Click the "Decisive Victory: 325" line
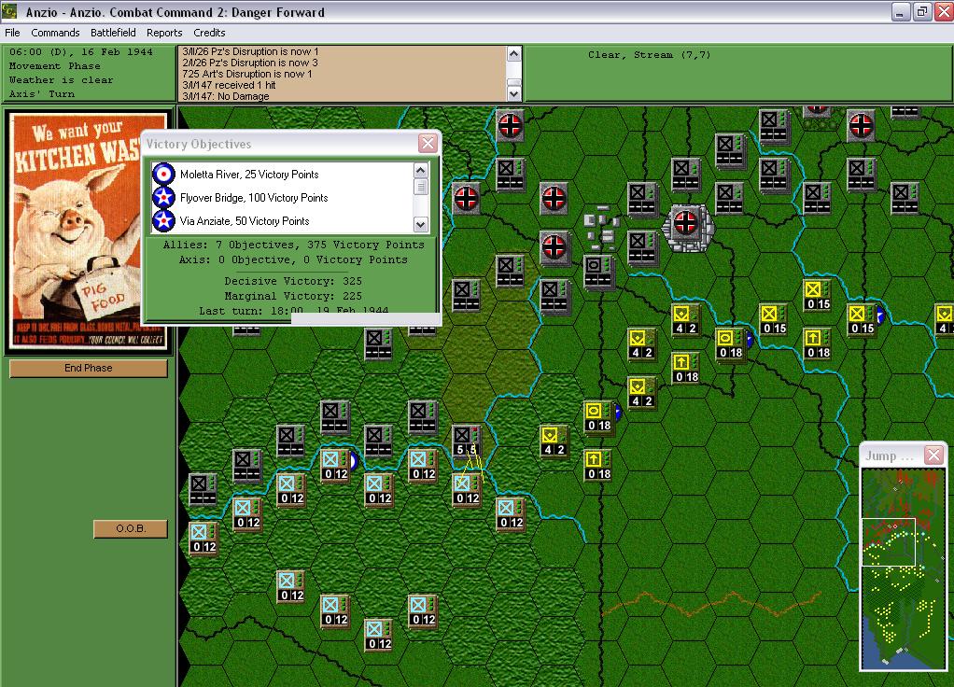This screenshot has height=687, width=954. click(x=293, y=281)
